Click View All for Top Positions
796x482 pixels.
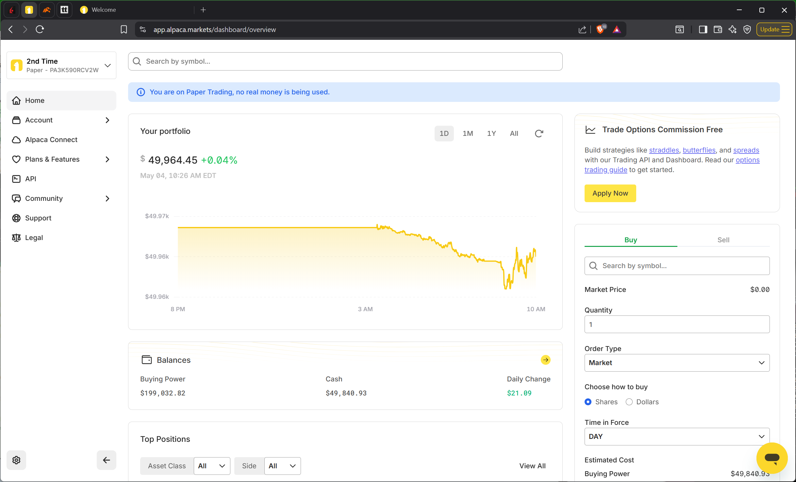point(532,466)
